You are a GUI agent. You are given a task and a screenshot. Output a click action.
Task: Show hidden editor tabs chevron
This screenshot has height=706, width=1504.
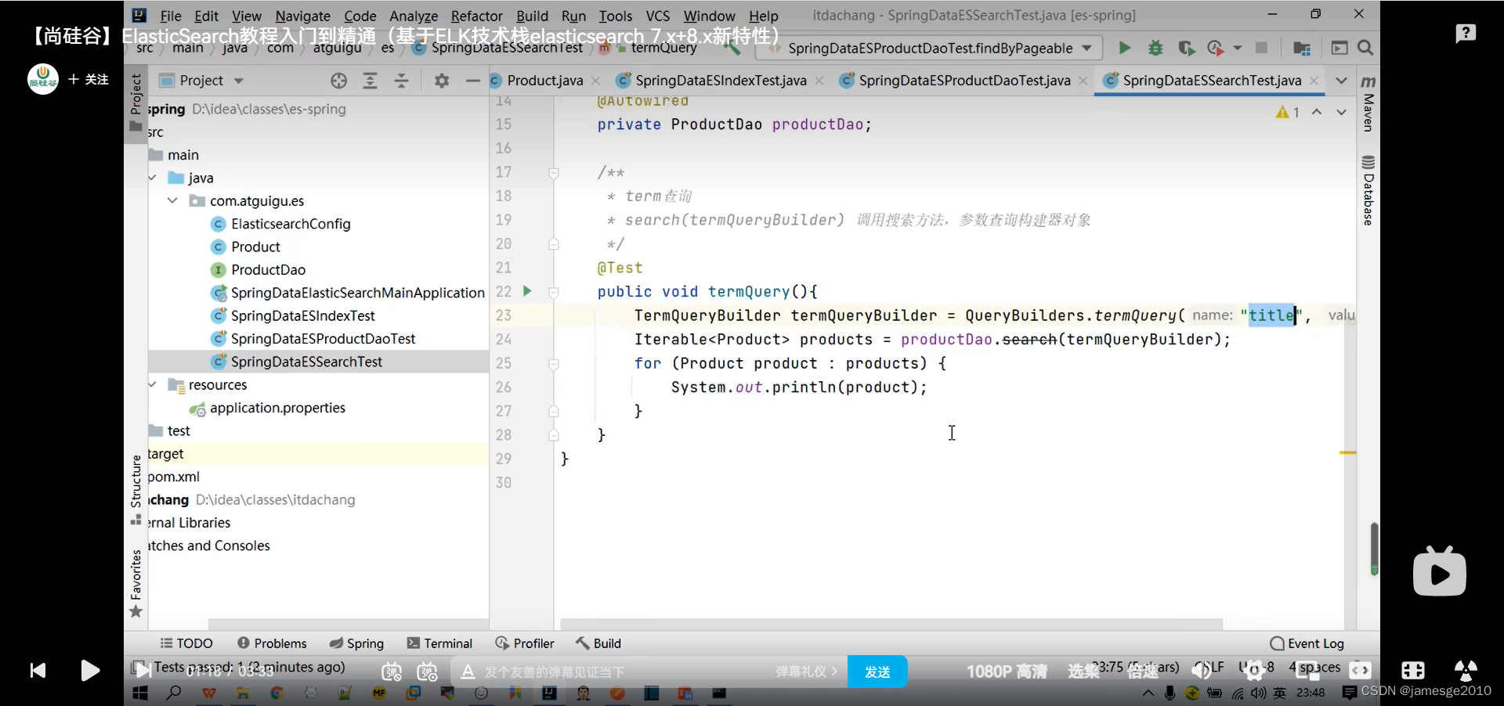click(x=1341, y=81)
